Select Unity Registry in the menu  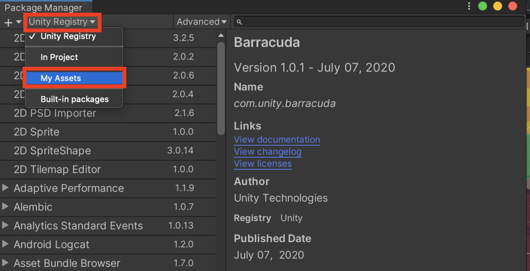[x=74, y=36]
